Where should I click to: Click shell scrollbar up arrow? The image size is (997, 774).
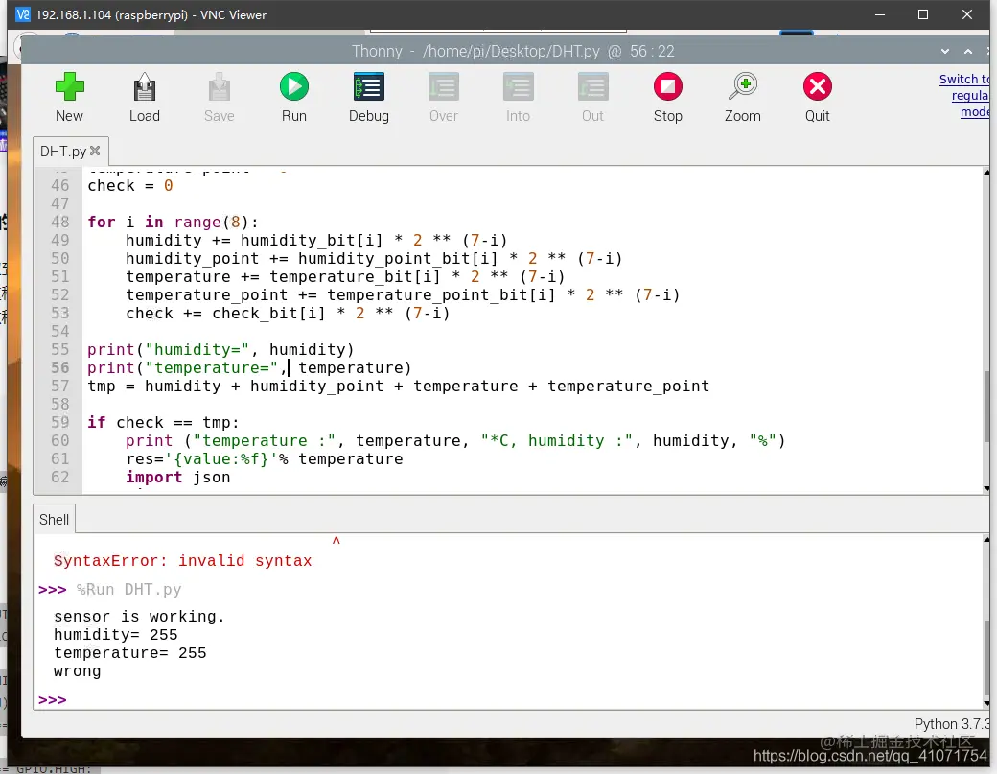[986, 540]
